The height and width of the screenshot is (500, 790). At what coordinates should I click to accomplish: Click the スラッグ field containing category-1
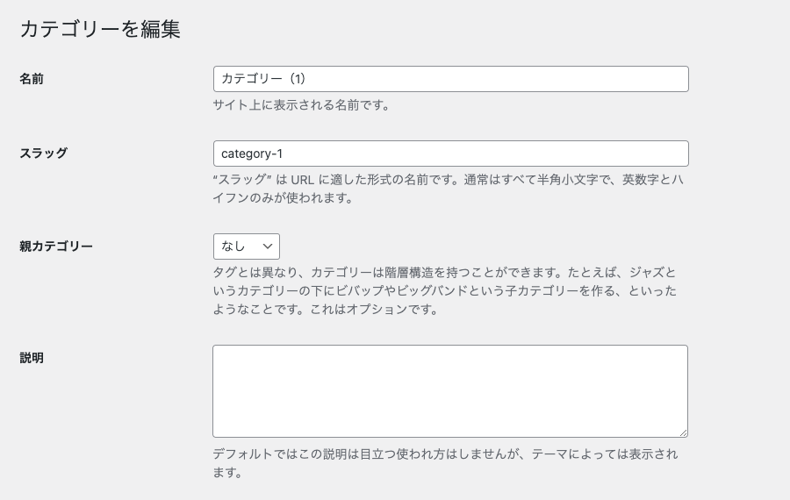[x=451, y=154]
